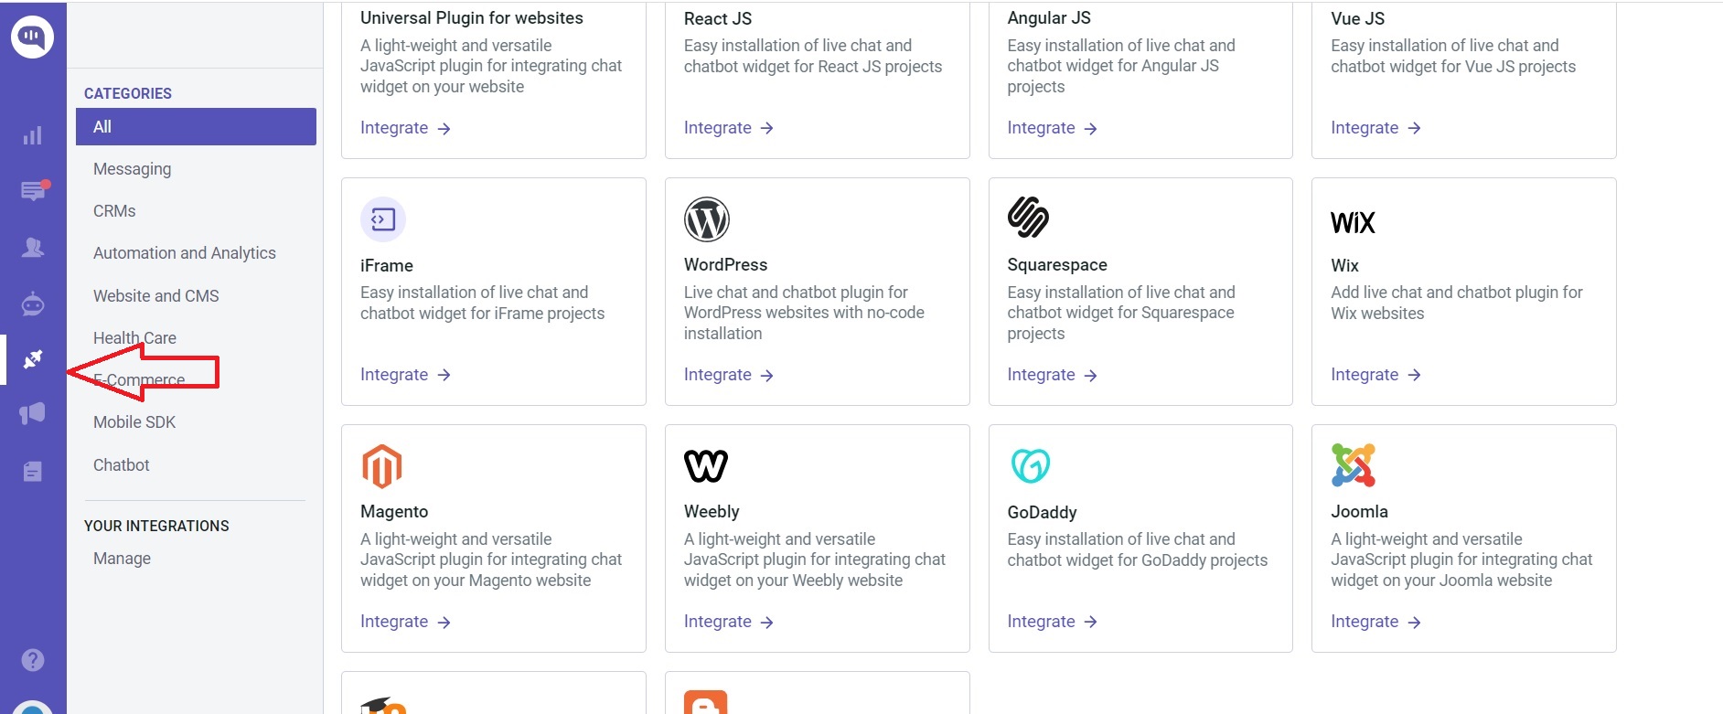Open the users icon in sidebar
This screenshot has width=1723, height=714.
coord(33,248)
